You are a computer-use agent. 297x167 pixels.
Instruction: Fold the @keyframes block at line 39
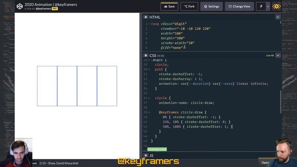point(149,112)
